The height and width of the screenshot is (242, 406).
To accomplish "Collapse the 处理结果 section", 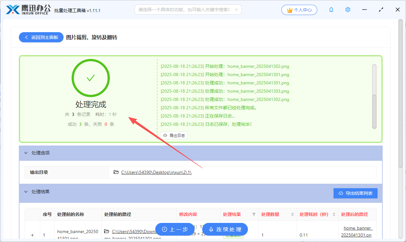I will pos(26,192).
